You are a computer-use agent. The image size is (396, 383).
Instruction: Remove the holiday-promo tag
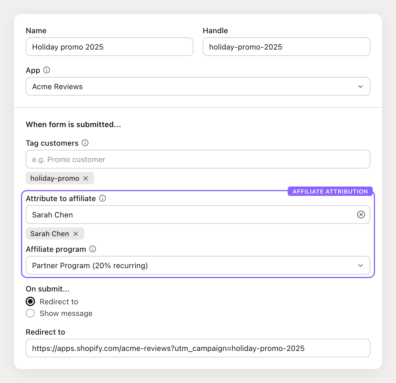coord(85,178)
